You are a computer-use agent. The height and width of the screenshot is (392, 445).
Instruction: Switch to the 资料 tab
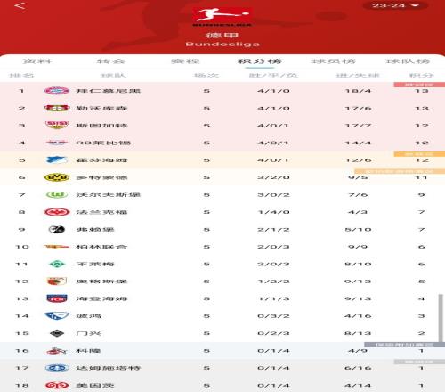[x=37, y=61]
